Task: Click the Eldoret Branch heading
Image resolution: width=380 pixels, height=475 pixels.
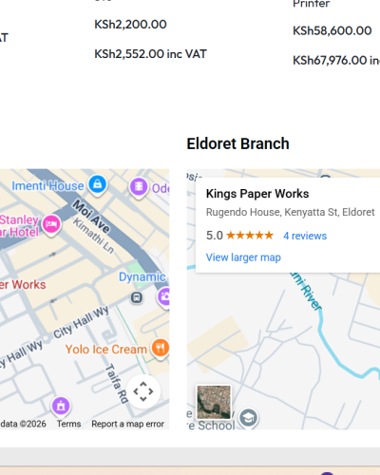Action: click(237, 143)
